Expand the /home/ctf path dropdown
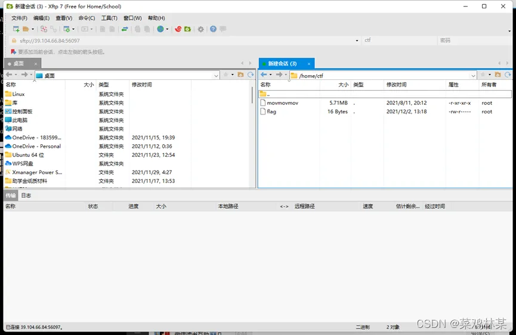 [x=473, y=76]
